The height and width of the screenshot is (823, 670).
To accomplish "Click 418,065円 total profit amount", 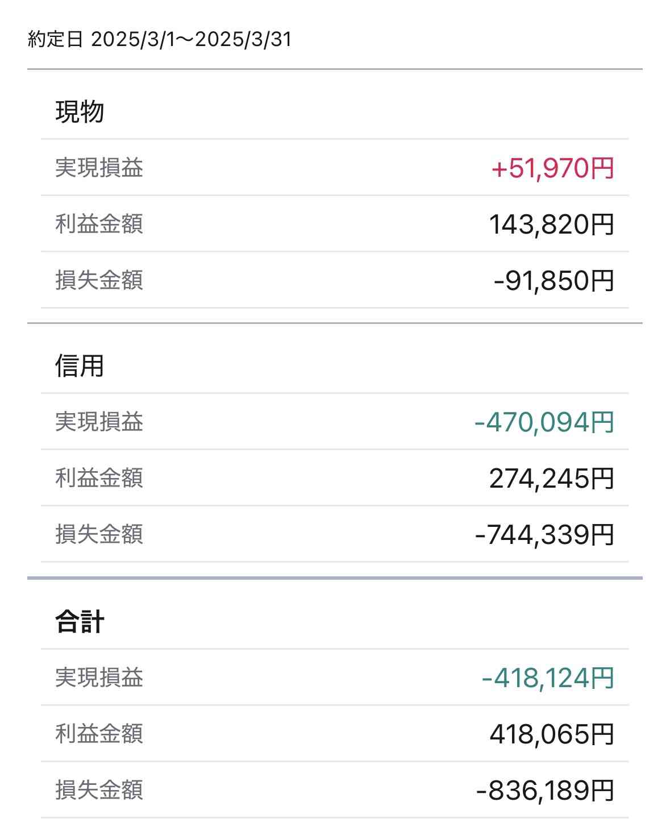I will tap(552, 734).
